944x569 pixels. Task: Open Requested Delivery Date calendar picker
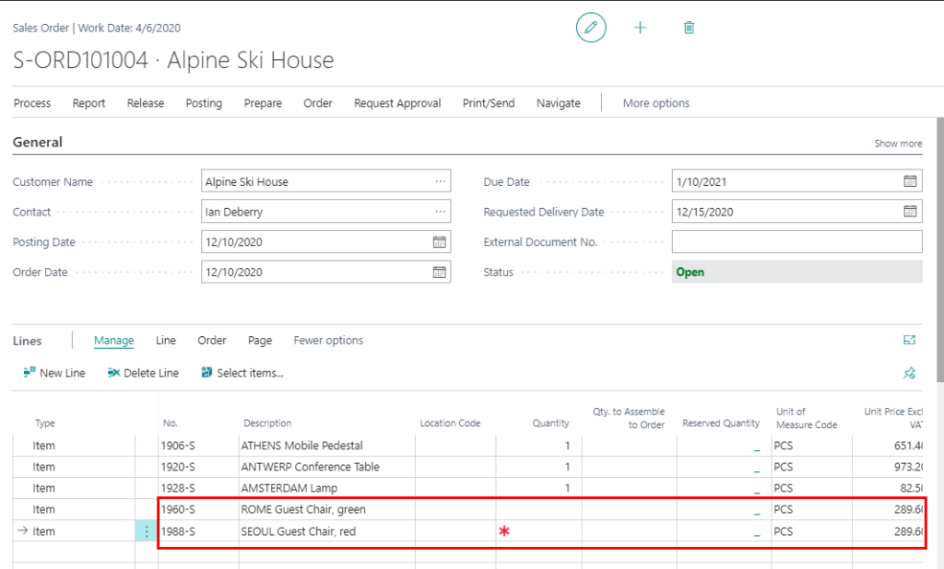click(910, 211)
